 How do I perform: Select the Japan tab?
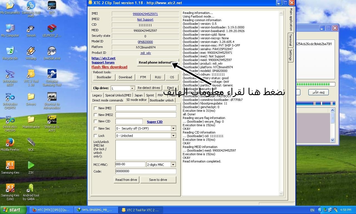click(139, 95)
